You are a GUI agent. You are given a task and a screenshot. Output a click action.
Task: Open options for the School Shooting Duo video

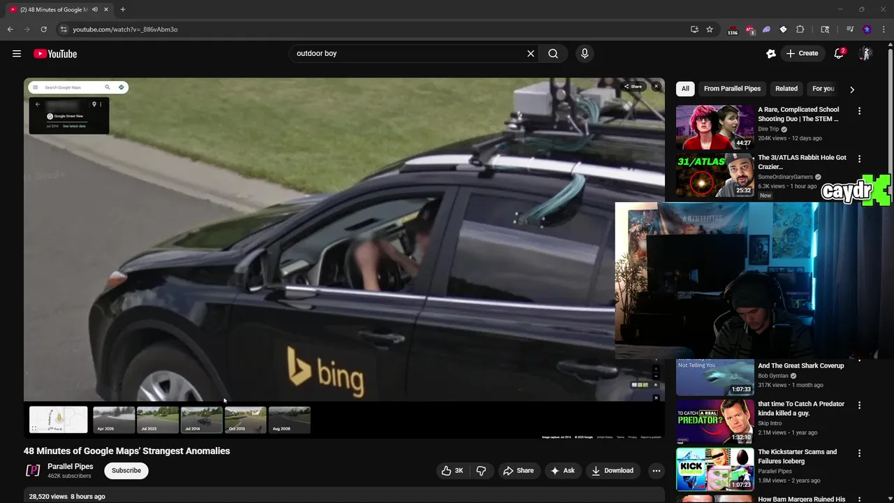click(859, 111)
